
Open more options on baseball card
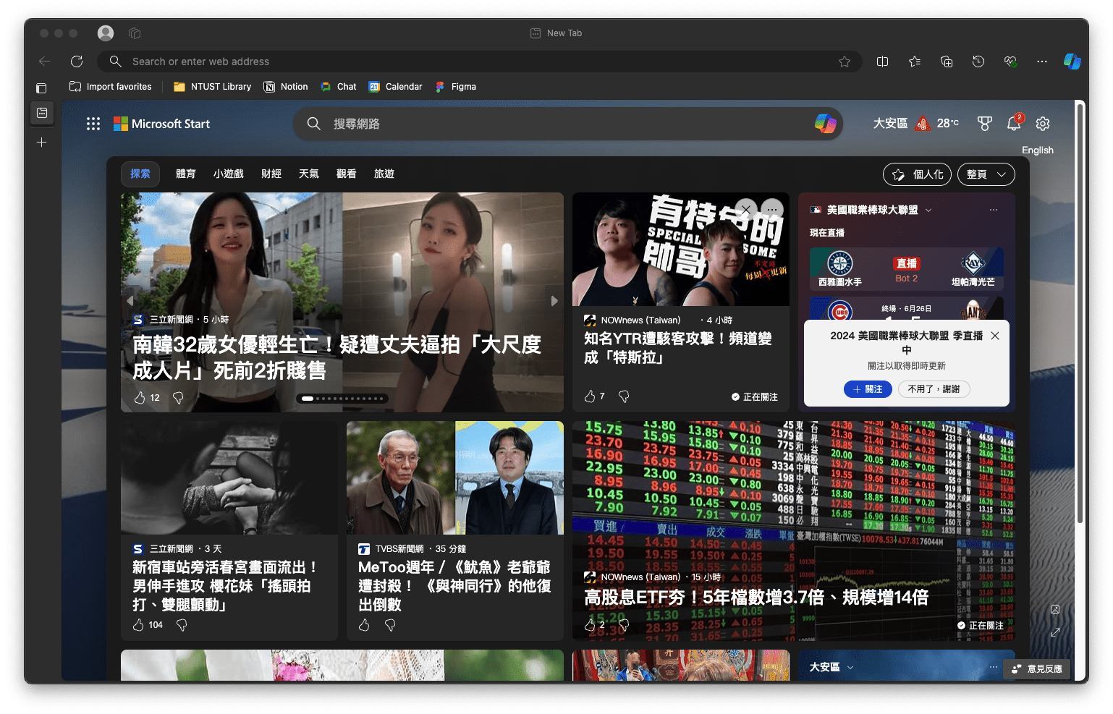tap(994, 210)
